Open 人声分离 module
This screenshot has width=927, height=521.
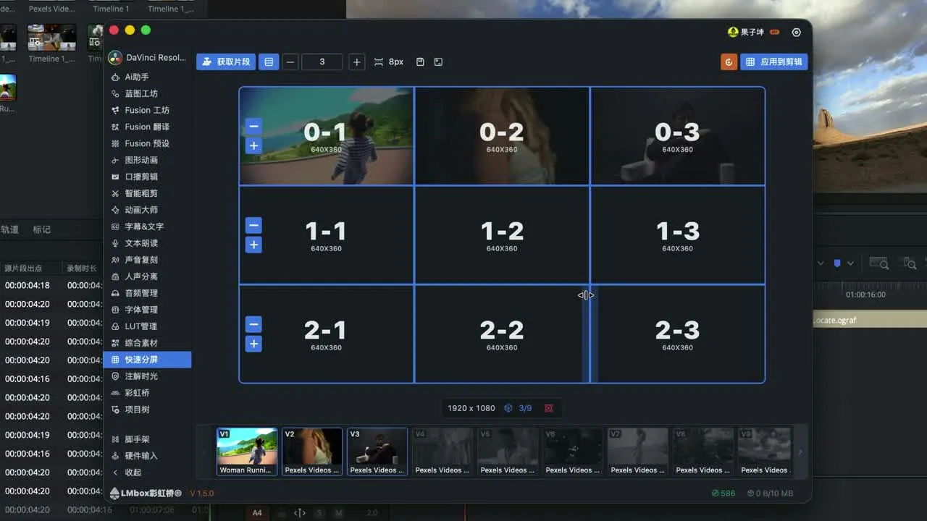coord(148,276)
